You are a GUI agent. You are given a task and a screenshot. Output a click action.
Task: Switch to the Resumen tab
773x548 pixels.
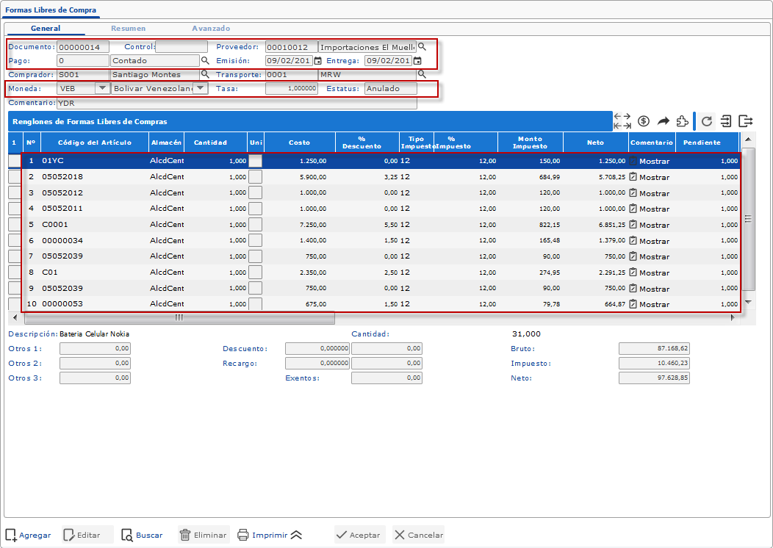(x=128, y=29)
